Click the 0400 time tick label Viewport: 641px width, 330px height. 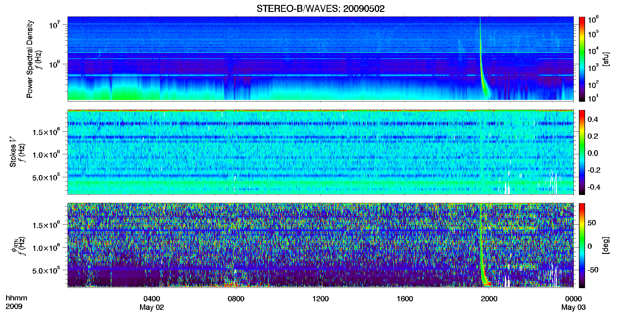[x=152, y=299]
